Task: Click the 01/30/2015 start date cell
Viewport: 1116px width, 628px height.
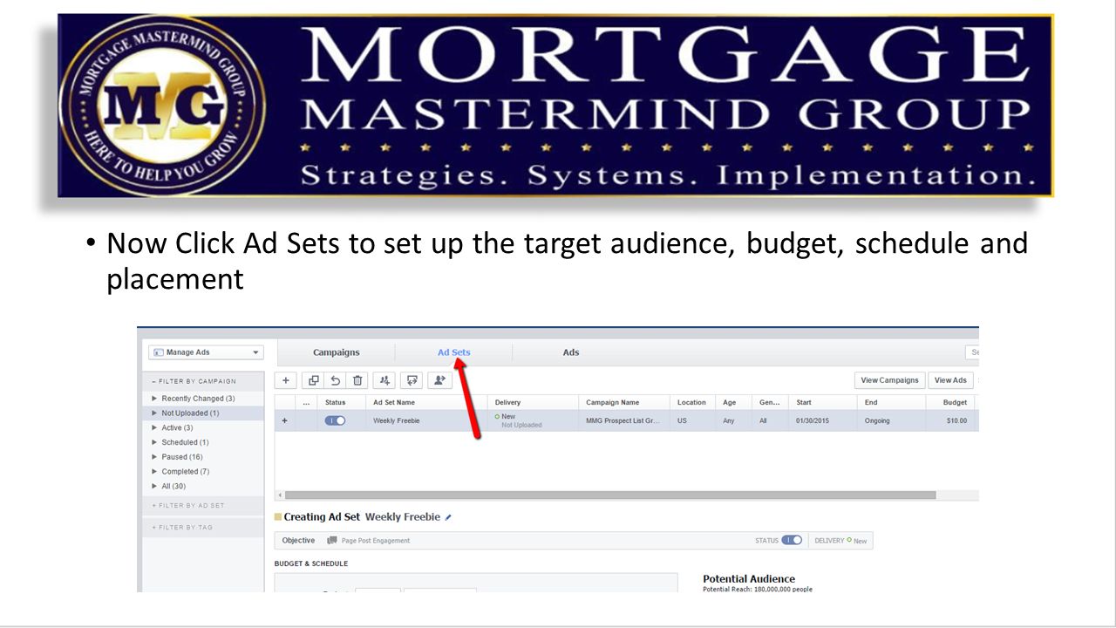Action: coord(822,420)
